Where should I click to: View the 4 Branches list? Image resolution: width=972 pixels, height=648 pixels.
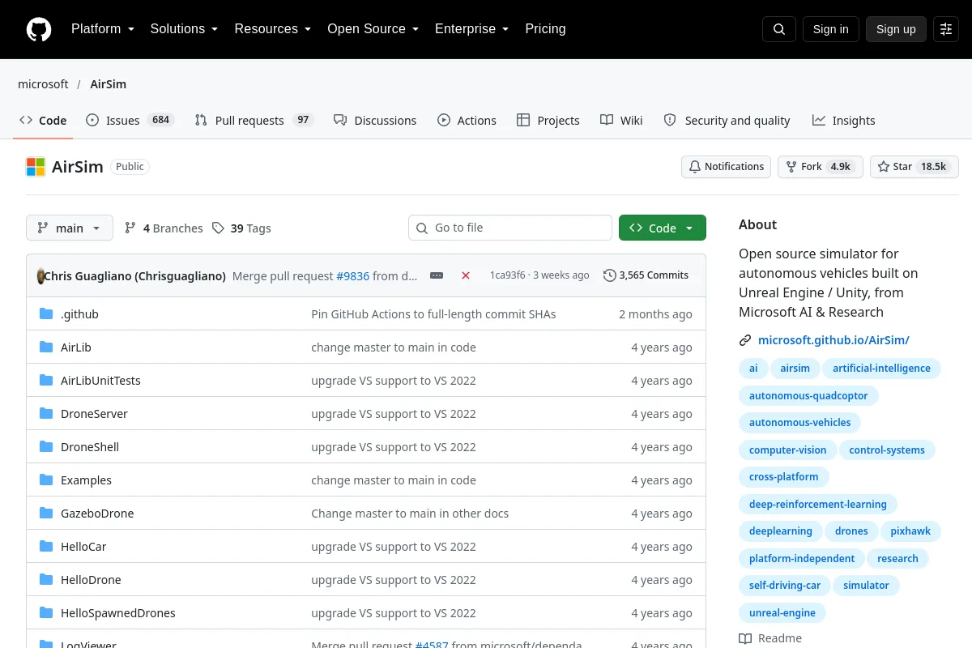(x=164, y=228)
